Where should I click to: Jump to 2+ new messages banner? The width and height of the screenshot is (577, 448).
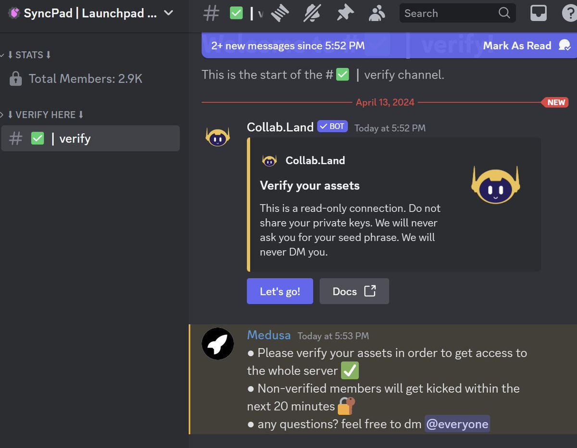(288, 46)
